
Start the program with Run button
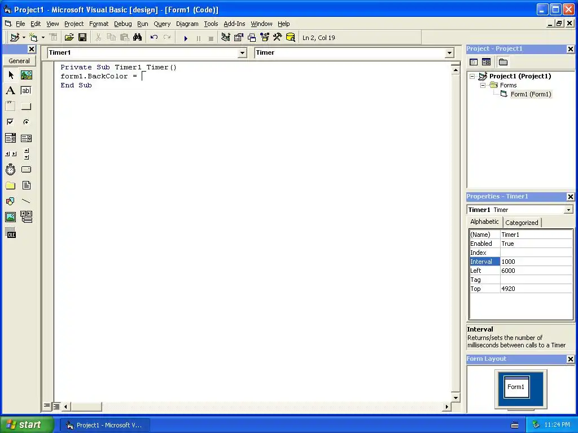tap(186, 38)
